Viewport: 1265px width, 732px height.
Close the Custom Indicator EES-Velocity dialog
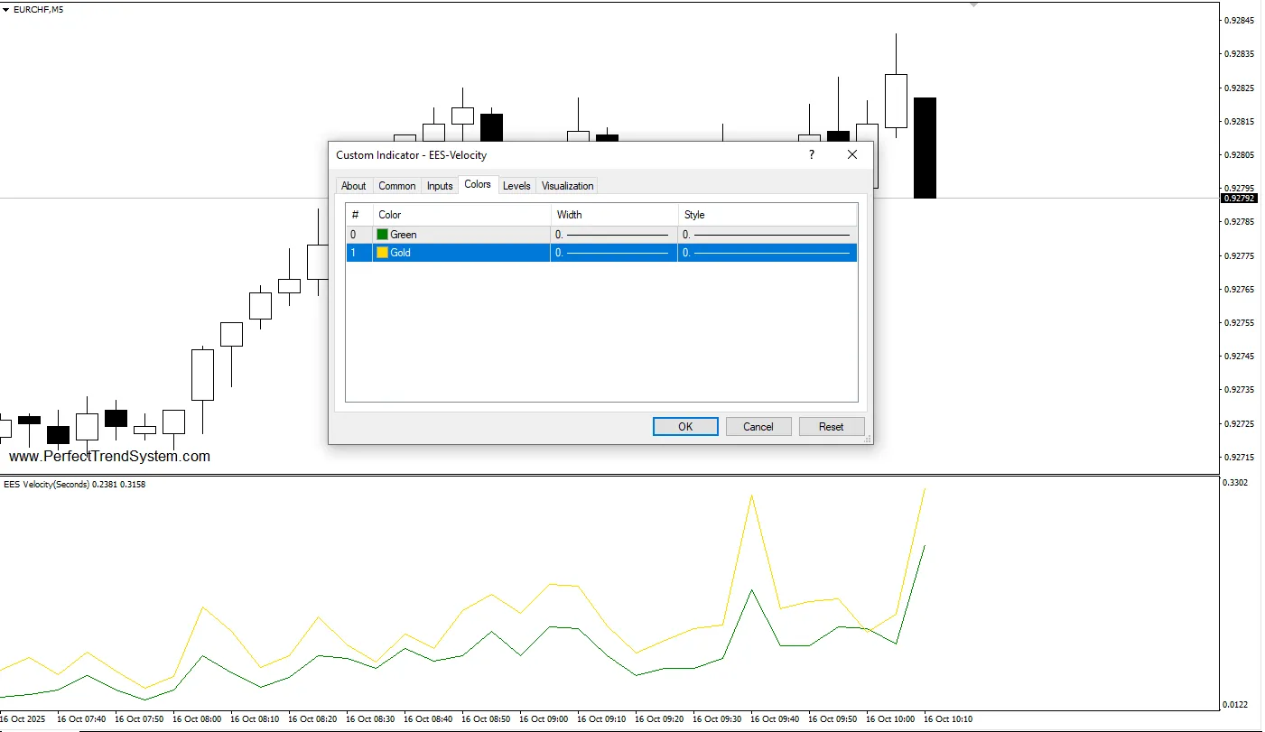[851, 154]
